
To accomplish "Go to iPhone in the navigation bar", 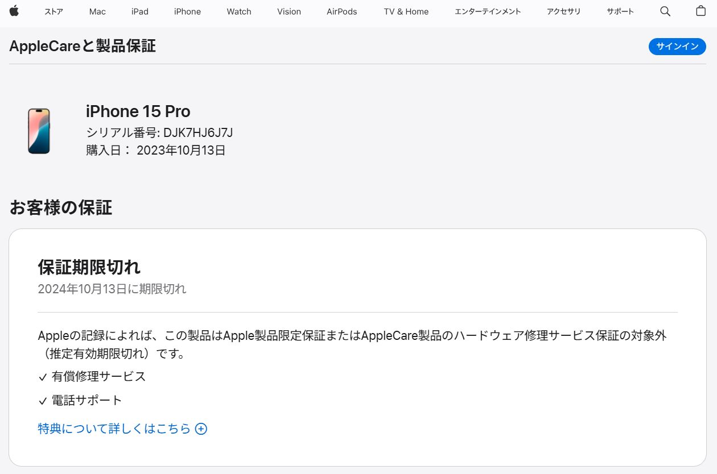I will [x=187, y=12].
